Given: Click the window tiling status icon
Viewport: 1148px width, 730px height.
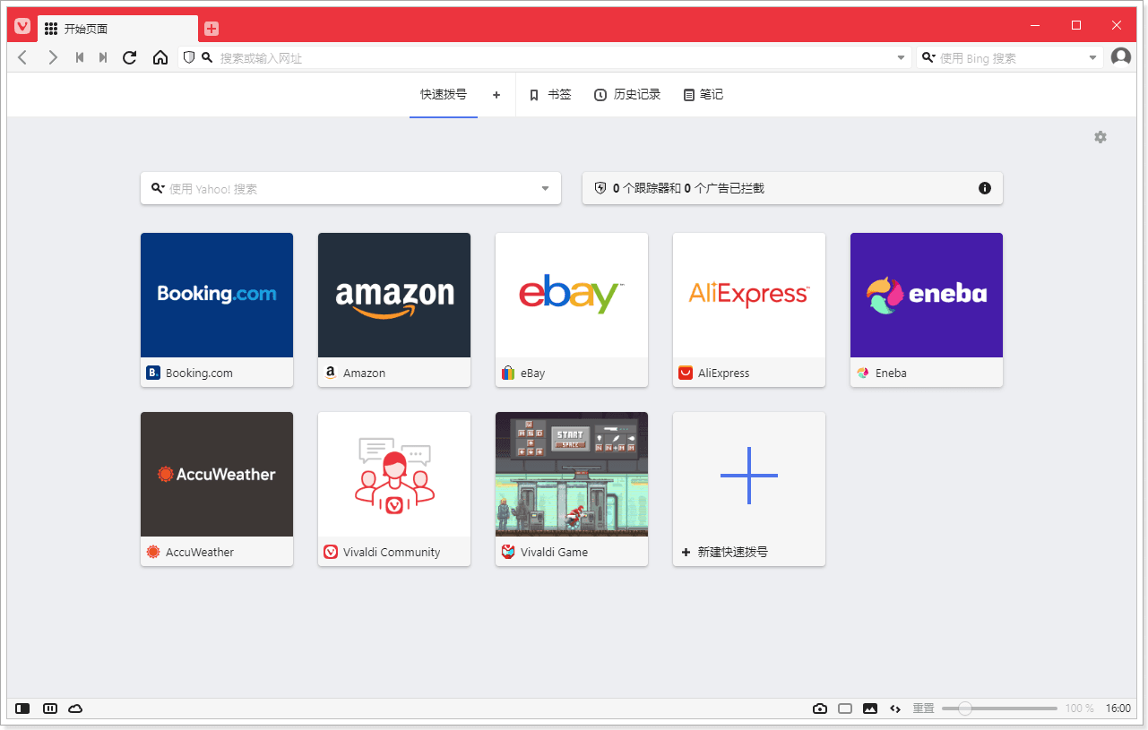Looking at the screenshot, I should [845, 709].
